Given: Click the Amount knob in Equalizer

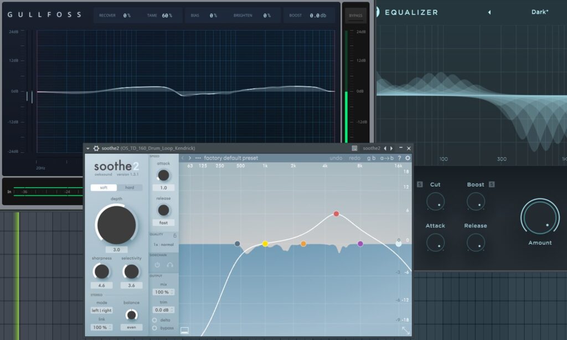Looking at the screenshot, I should 540,217.
